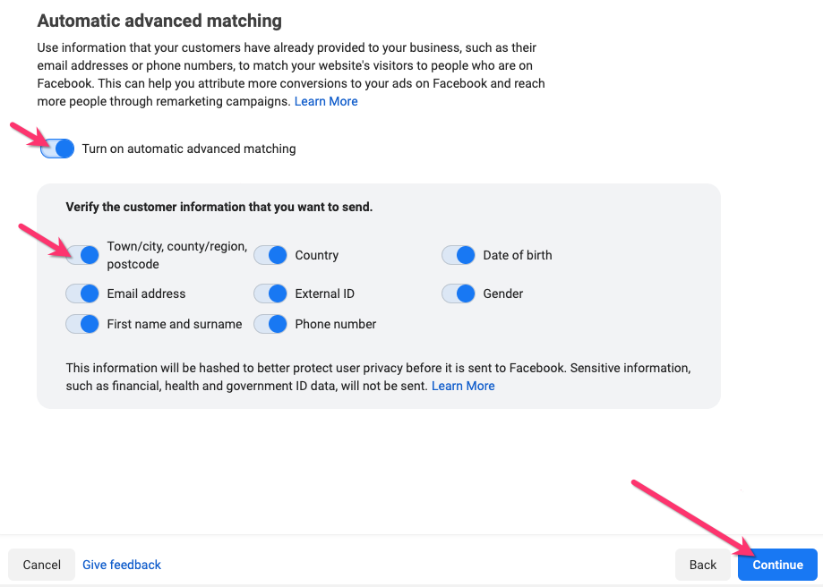Disable the External ID toggle
The width and height of the screenshot is (823, 587).
click(x=270, y=293)
